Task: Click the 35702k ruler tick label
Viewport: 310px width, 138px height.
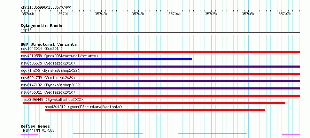Action: 101,14
